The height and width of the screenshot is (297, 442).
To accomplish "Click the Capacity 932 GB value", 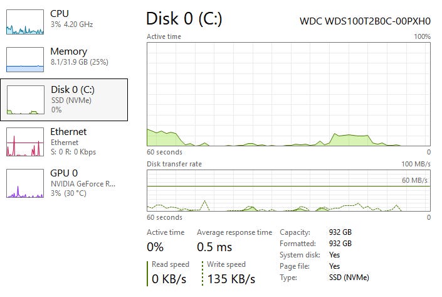I will [x=340, y=232].
